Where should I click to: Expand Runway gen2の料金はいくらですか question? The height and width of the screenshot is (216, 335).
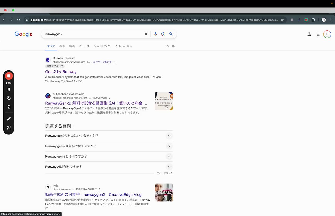(x=109, y=136)
